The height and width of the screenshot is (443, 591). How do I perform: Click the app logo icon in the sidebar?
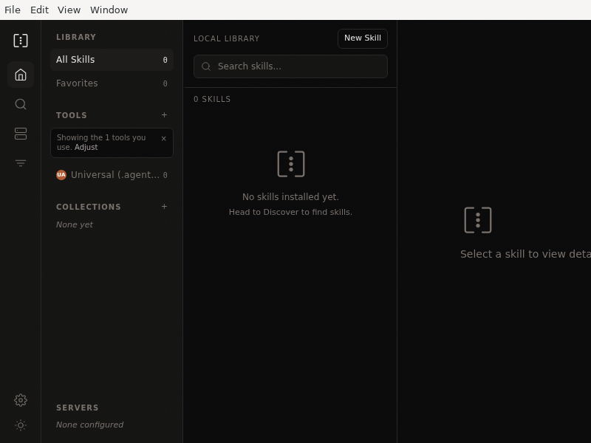click(x=21, y=41)
